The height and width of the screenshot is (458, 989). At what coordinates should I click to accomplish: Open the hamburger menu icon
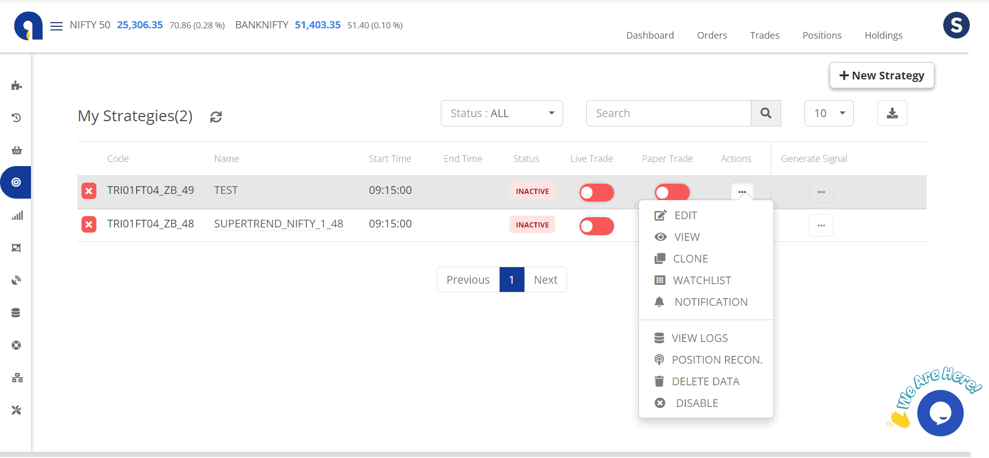coord(56,26)
